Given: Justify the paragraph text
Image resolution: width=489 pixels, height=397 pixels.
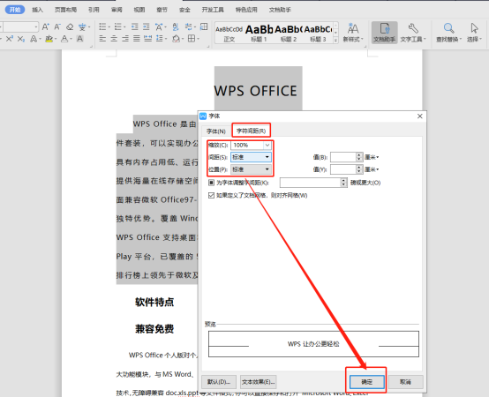Looking at the screenshot, I should (x=137, y=39).
